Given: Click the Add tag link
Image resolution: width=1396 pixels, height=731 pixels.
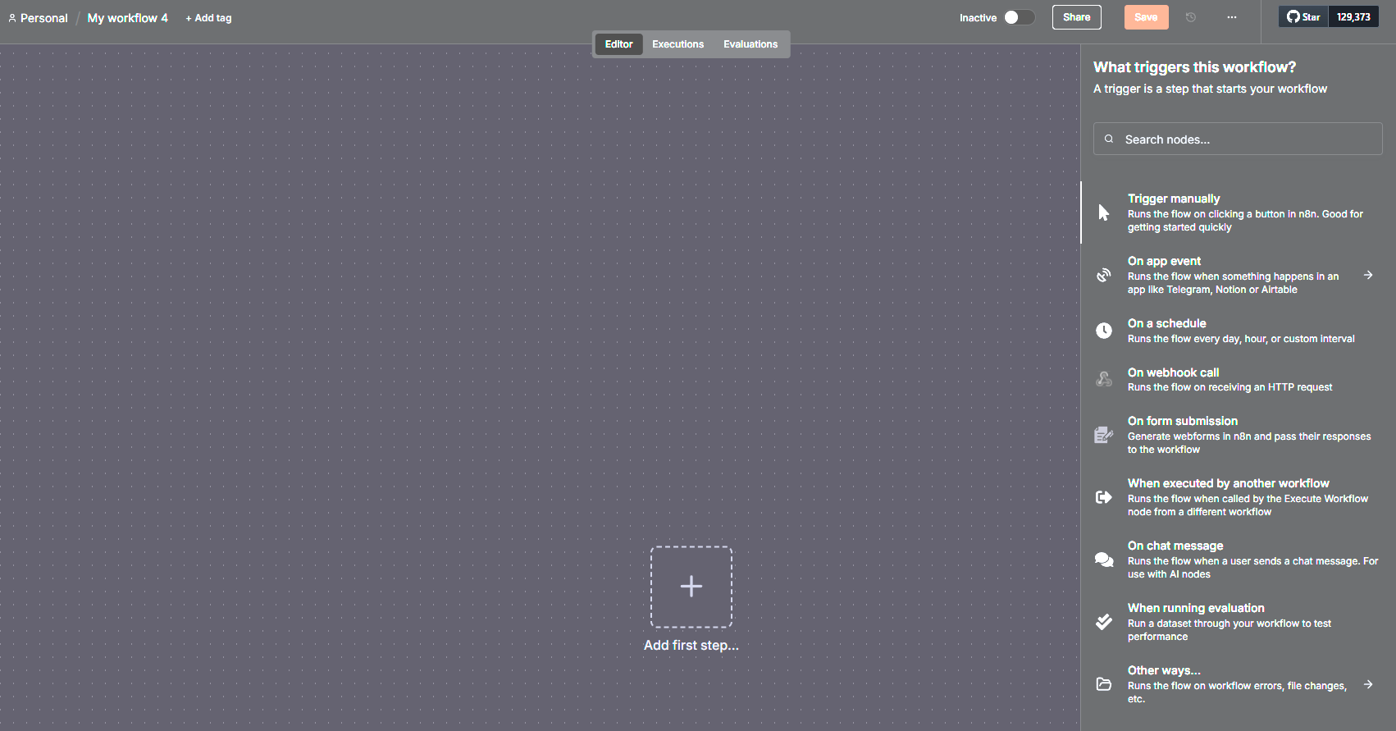Looking at the screenshot, I should tap(208, 18).
